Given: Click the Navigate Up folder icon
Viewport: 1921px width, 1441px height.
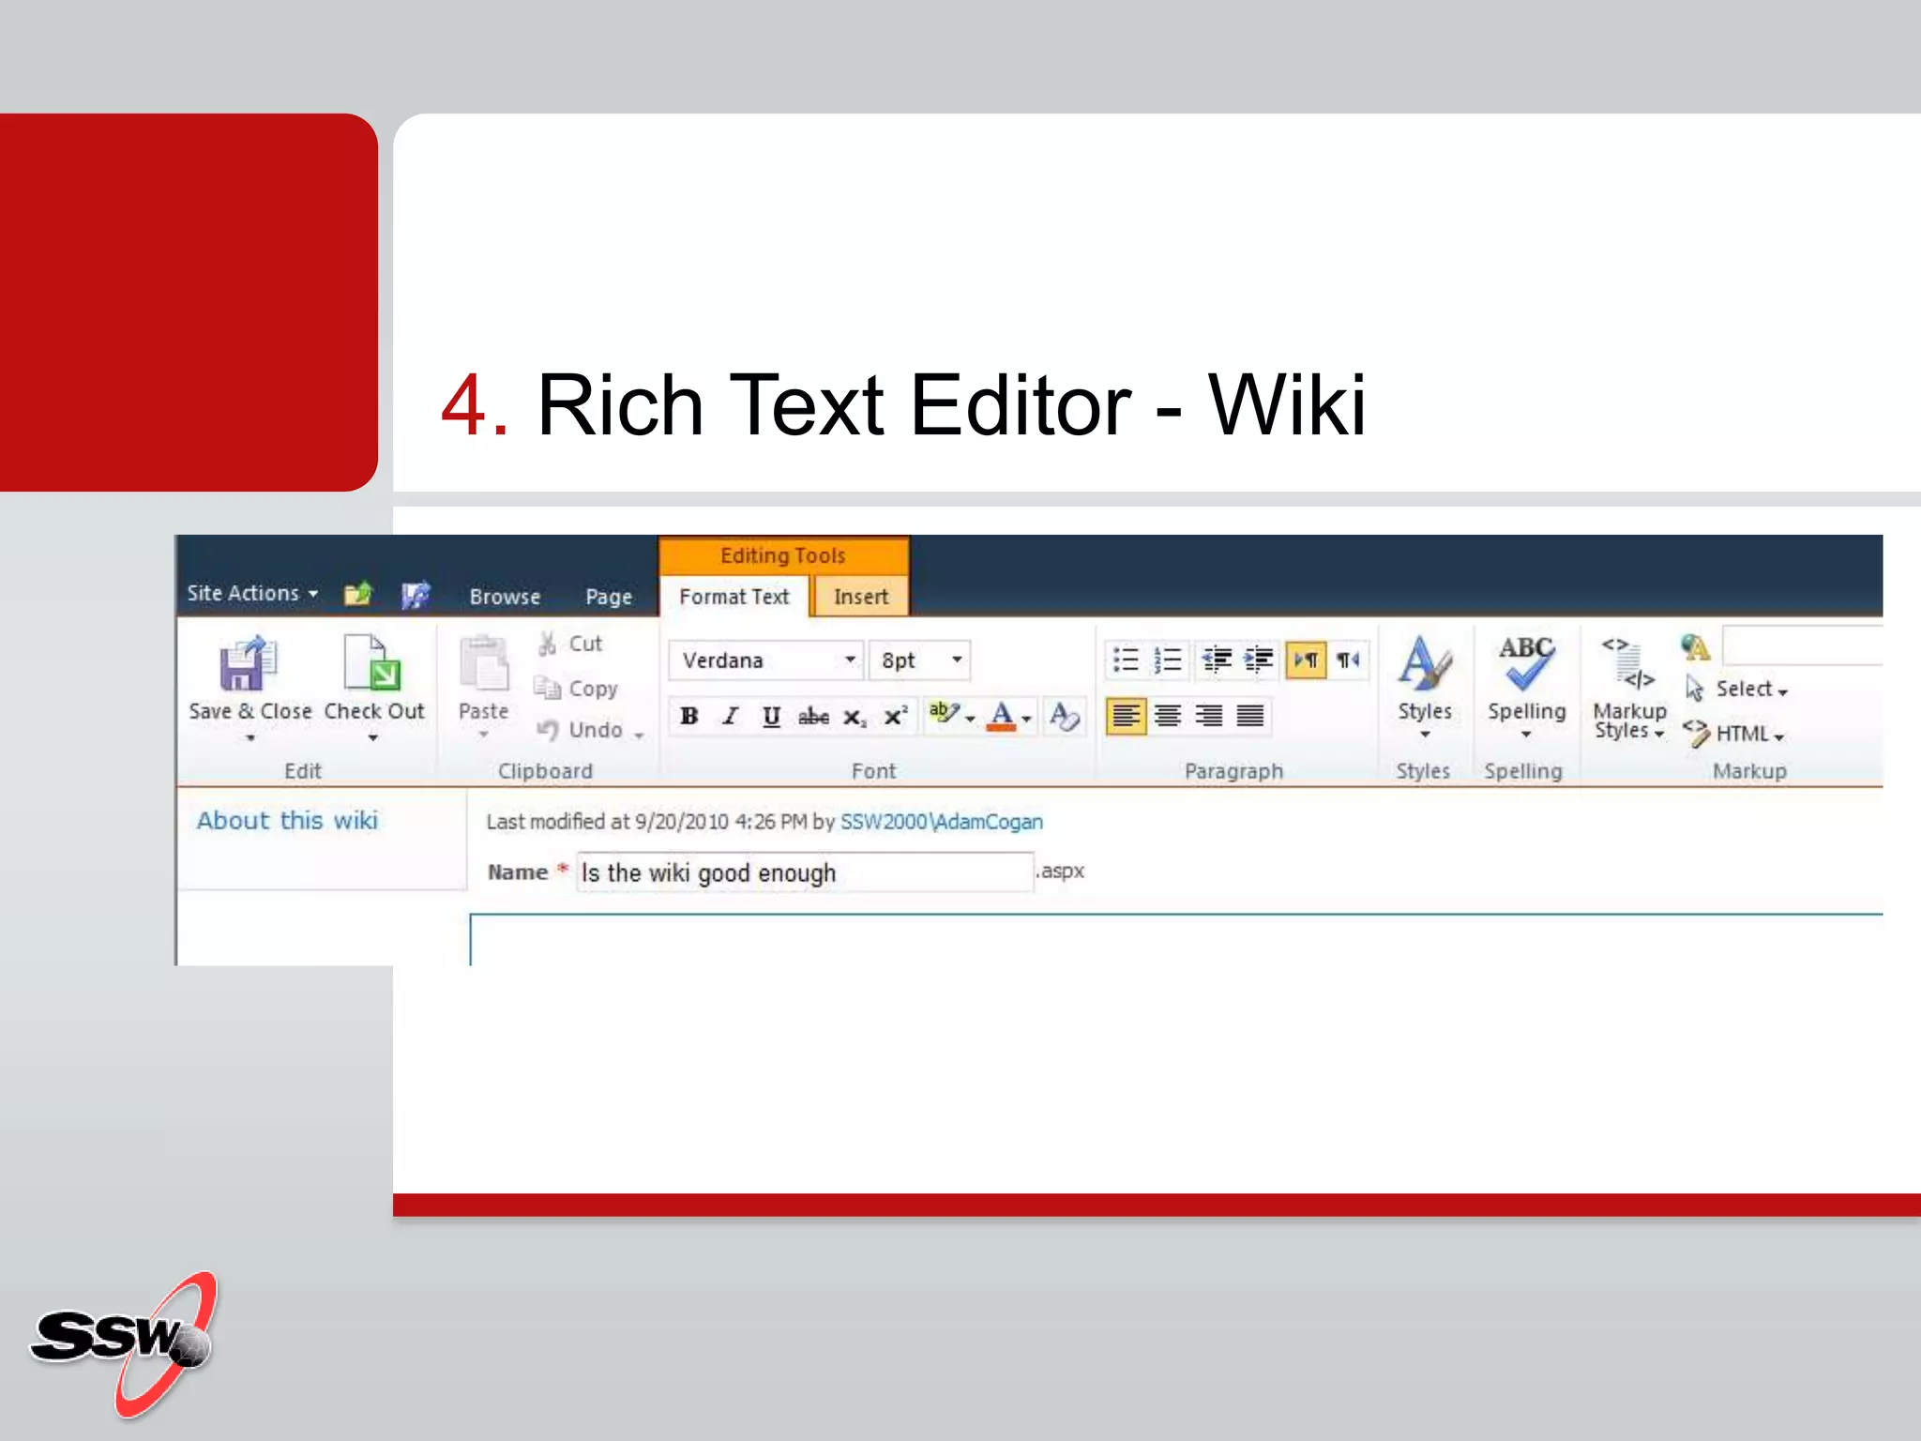Looking at the screenshot, I should (x=357, y=594).
